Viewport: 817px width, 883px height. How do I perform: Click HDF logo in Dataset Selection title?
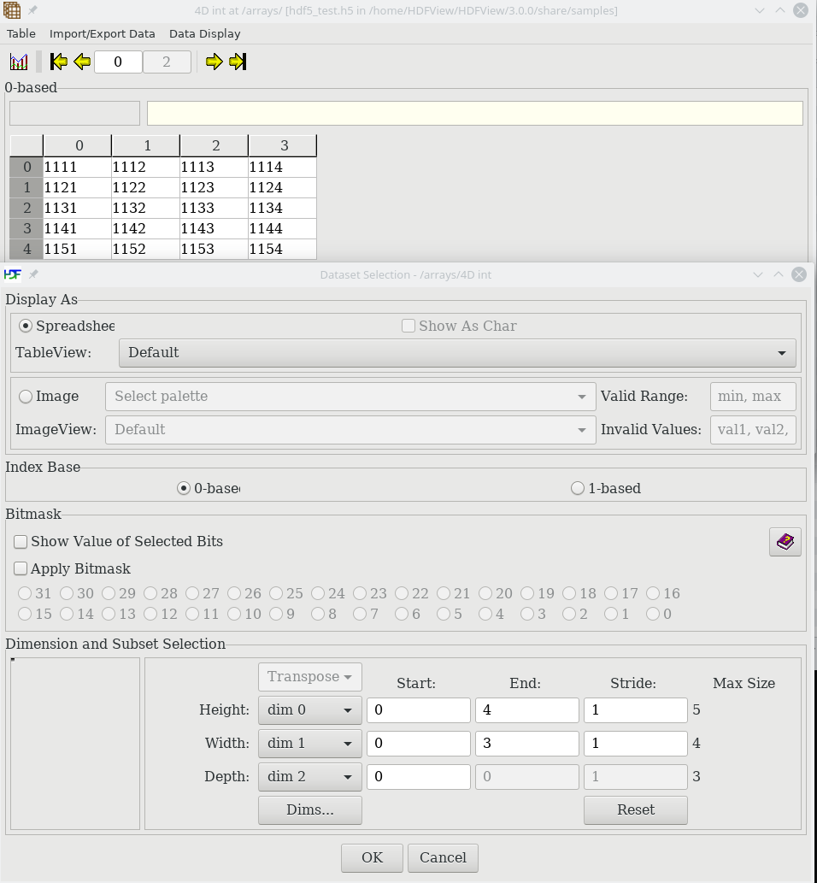[12, 274]
